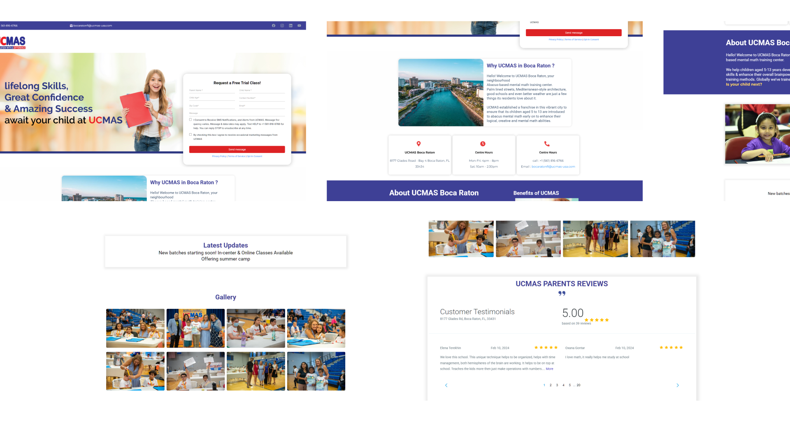Click the '8177 Glades Road - Bay 4' address
The image size is (790, 422).
click(x=420, y=164)
